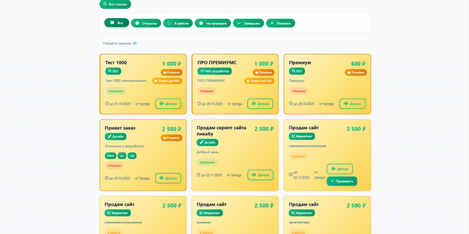The image size is (469, 234).
Task: Click the eye icon on ПРО ПРЕМИУМС Детали button
Action: point(254,104)
